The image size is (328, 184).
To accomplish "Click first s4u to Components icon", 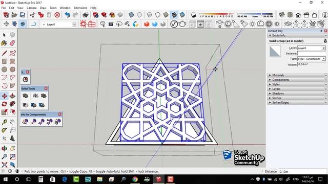I will pyautogui.click(x=25, y=122).
